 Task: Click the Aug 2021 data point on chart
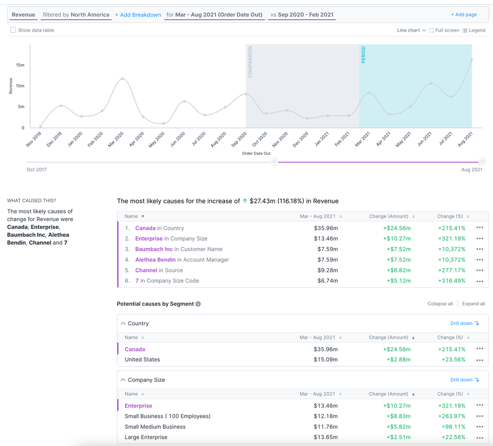coord(472,59)
